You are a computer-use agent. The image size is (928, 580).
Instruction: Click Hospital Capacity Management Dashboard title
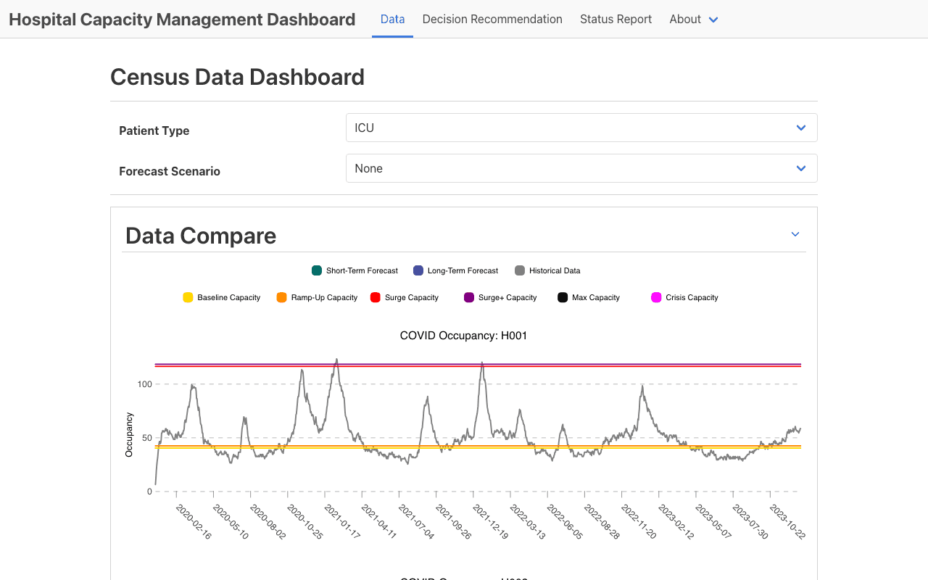click(182, 20)
